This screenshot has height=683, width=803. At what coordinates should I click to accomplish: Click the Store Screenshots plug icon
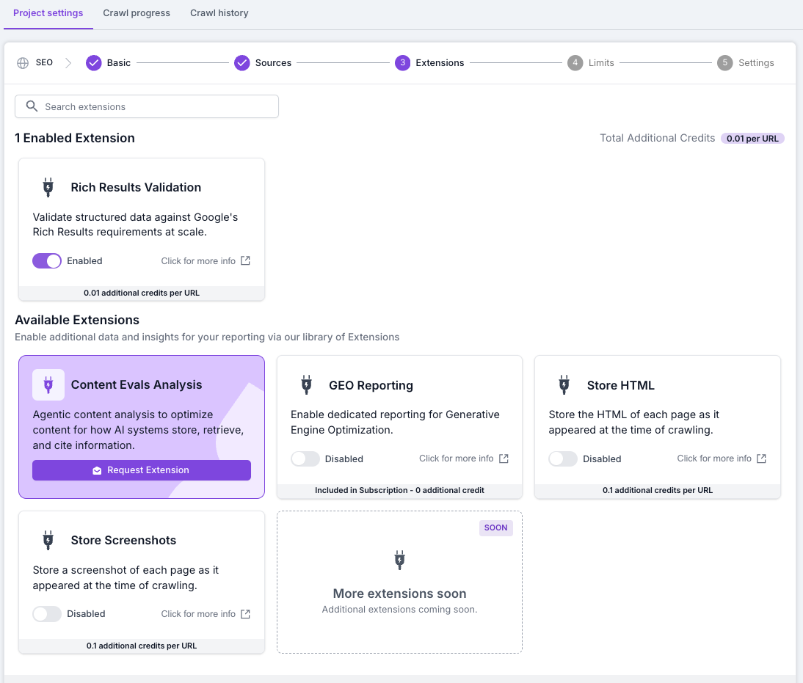(x=48, y=540)
